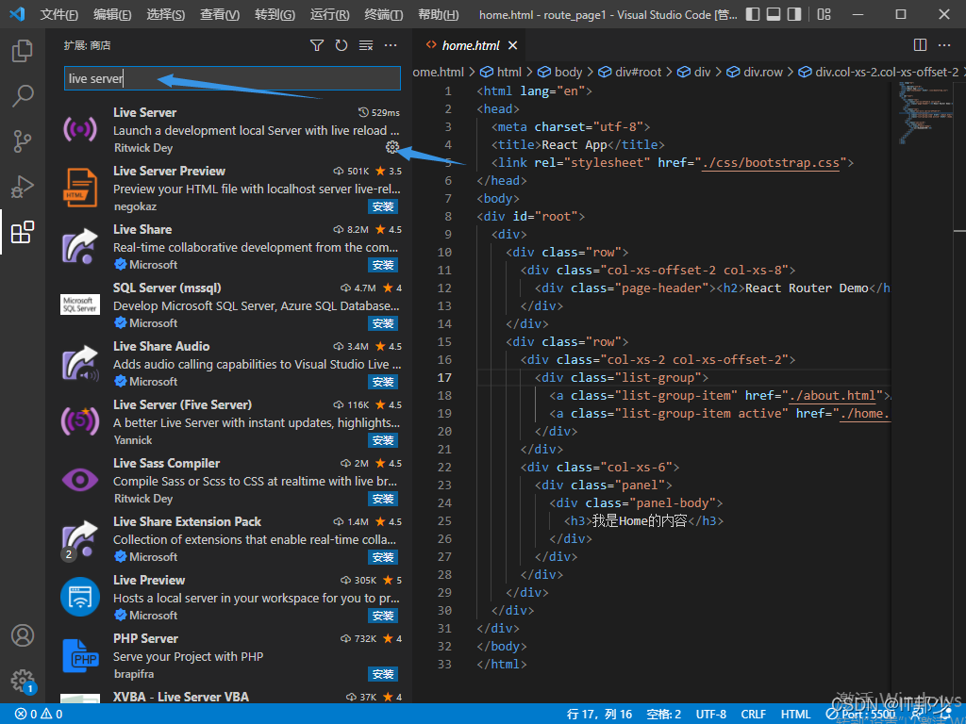Open the 选择(S) menu

pos(166,14)
